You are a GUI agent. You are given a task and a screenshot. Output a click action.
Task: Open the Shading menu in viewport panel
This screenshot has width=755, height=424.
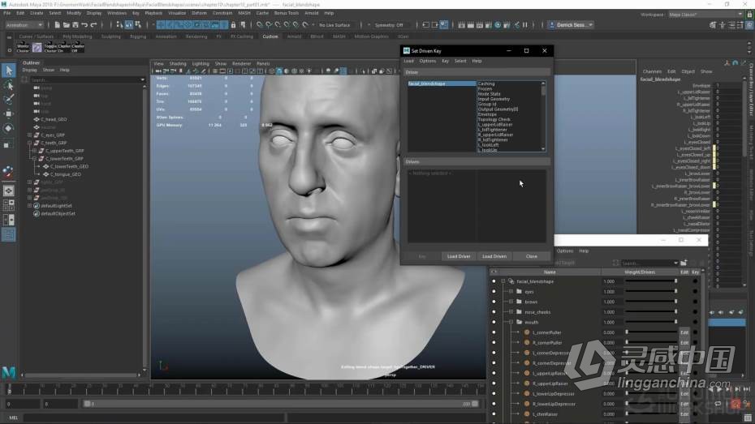pyautogui.click(x=178, y=63)
